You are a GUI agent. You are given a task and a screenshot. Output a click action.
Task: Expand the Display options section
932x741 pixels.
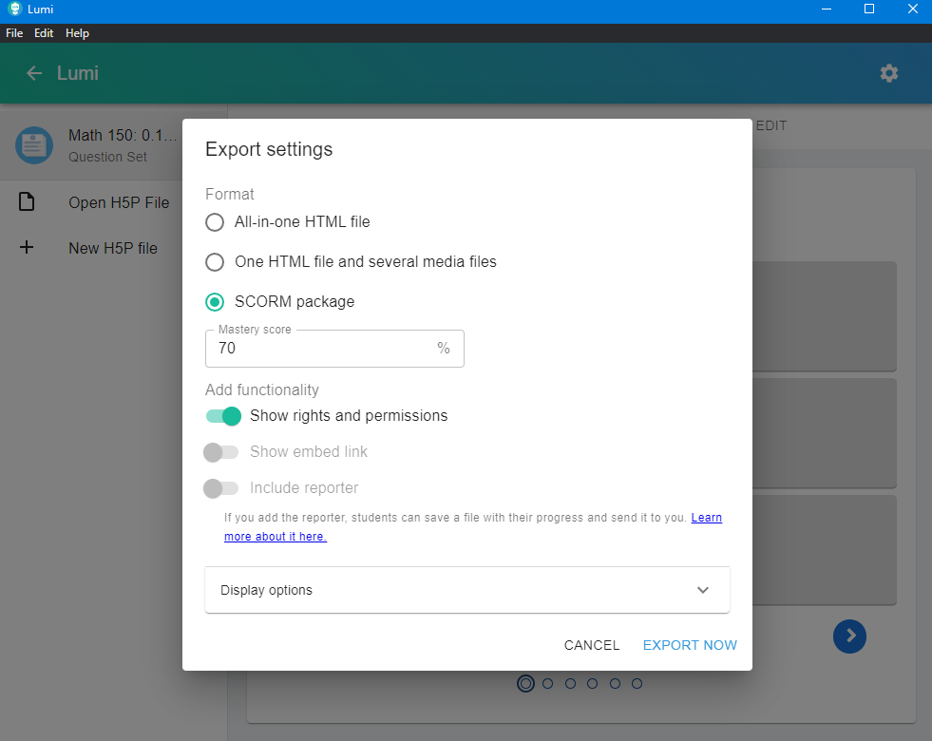pyautogui.click(x=467, y=590)
